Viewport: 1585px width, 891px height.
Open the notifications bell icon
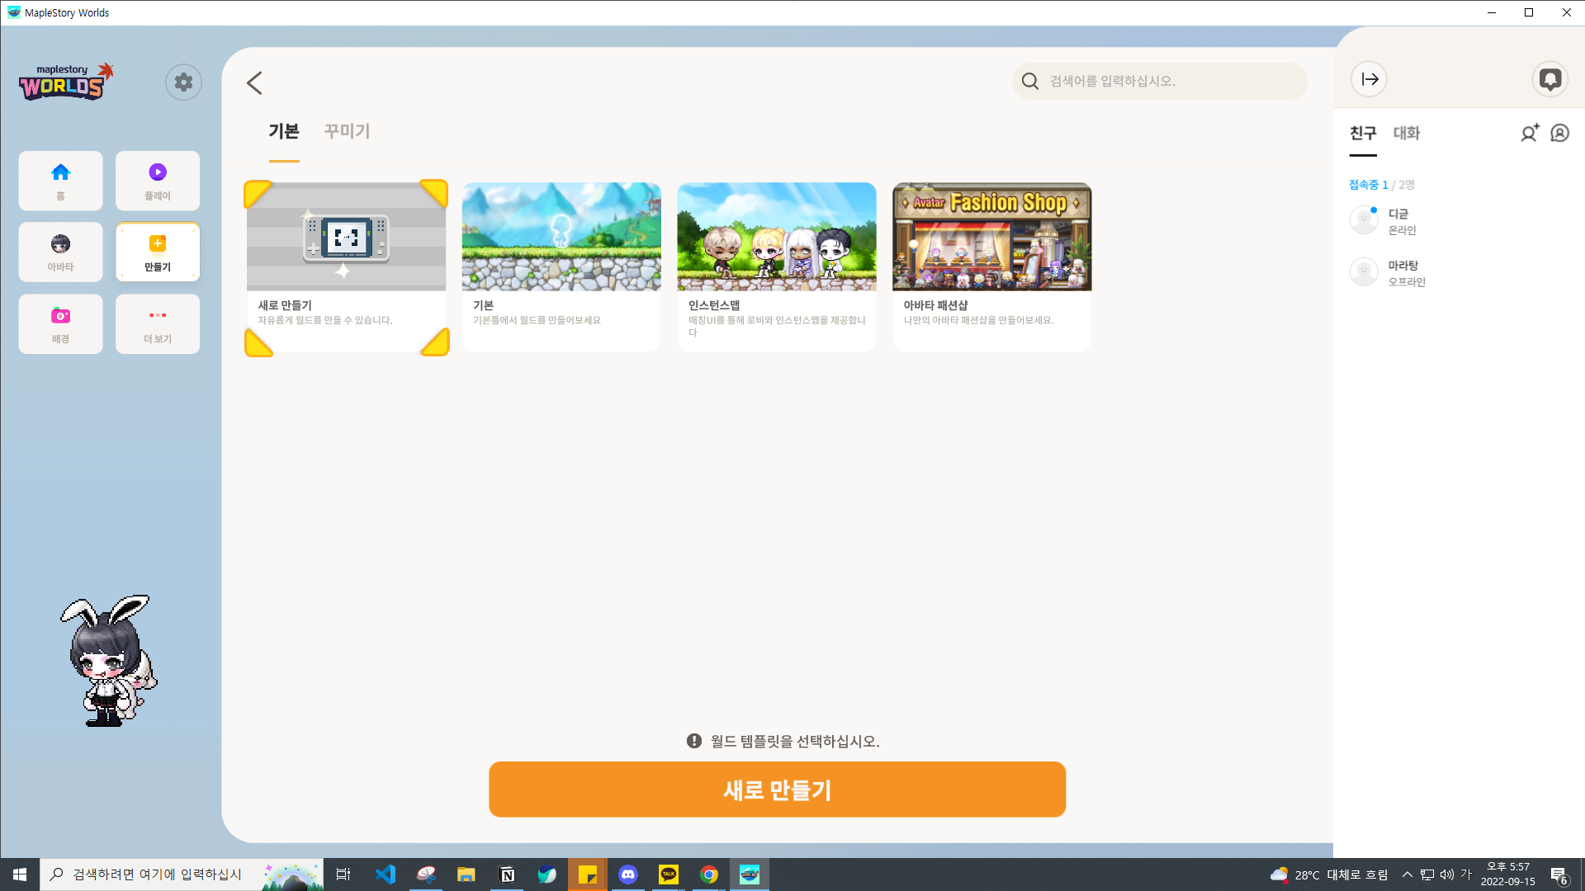(1550, 79)
